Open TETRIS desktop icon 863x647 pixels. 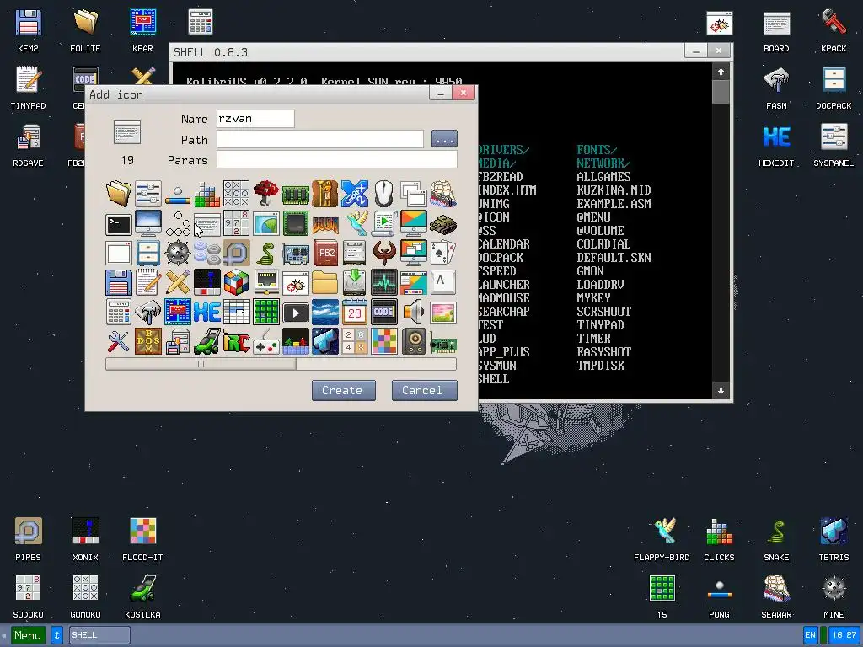[x=834, y=539]
